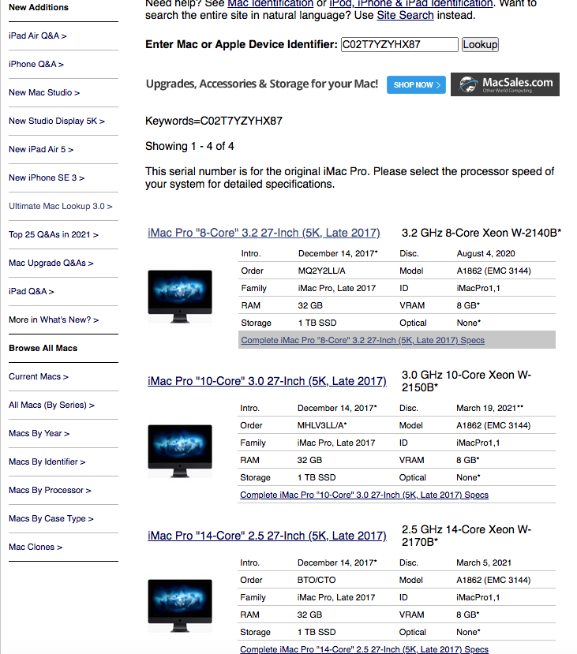Image resolution: width=577 pixels, height=654 pixels.
Task: Click the 14-Core iMac Pro thumbnail
Action: pyautogui.click(x=180, y=606)
